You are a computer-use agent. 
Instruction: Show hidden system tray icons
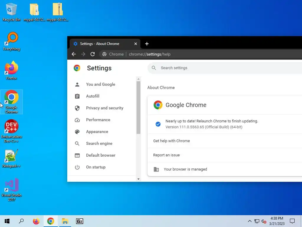250,221
